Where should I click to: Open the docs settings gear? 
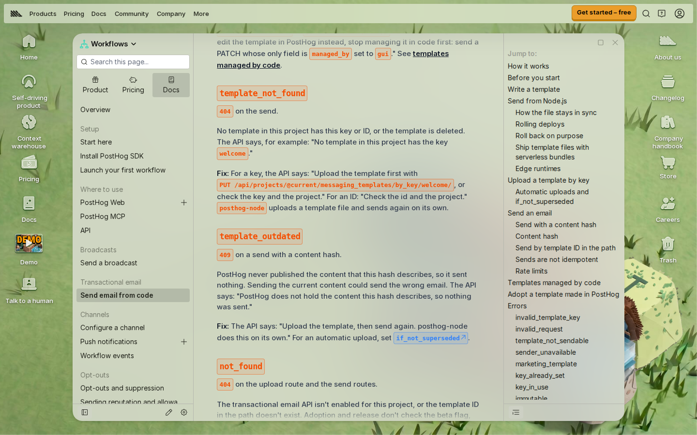(184, 412)
